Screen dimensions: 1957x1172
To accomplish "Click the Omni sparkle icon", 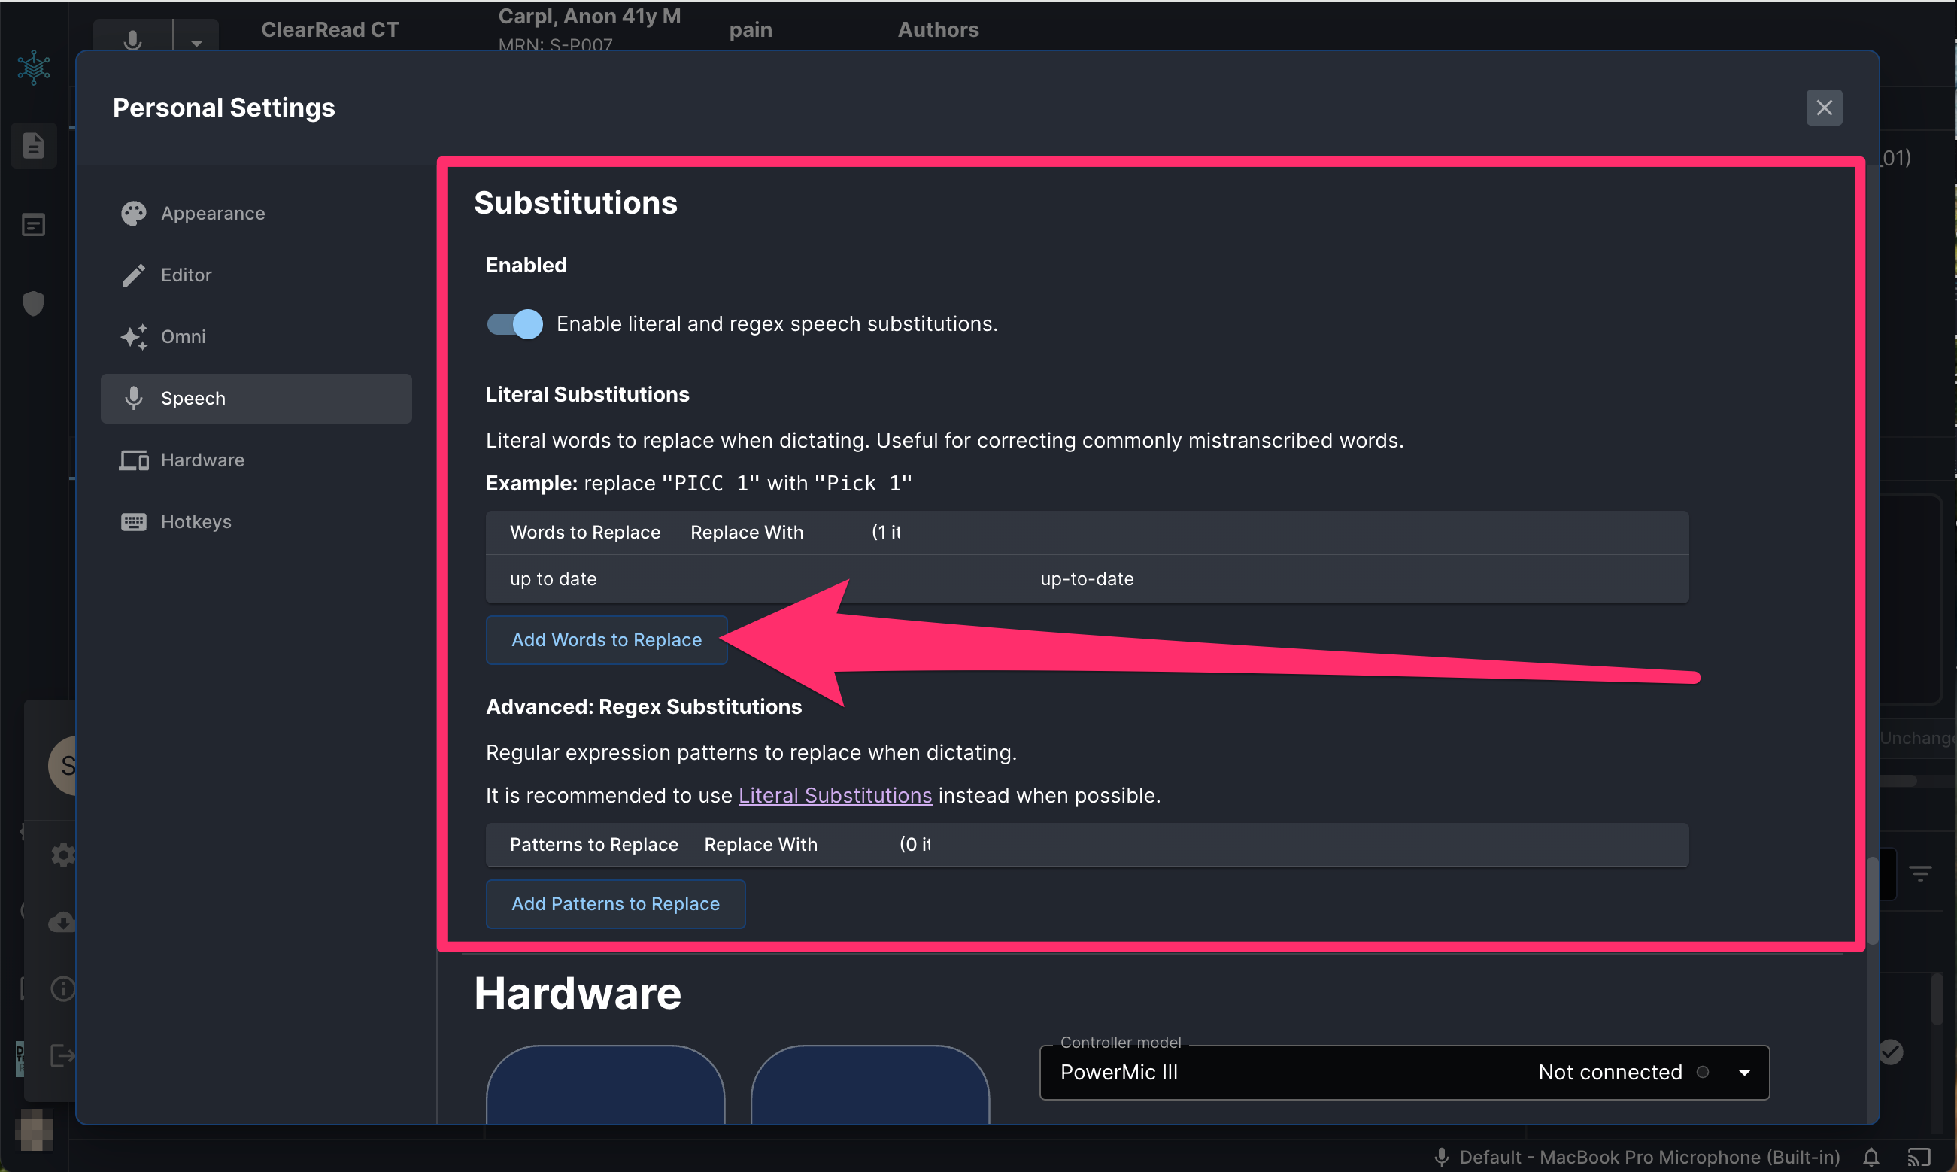I will click(133, 336).
